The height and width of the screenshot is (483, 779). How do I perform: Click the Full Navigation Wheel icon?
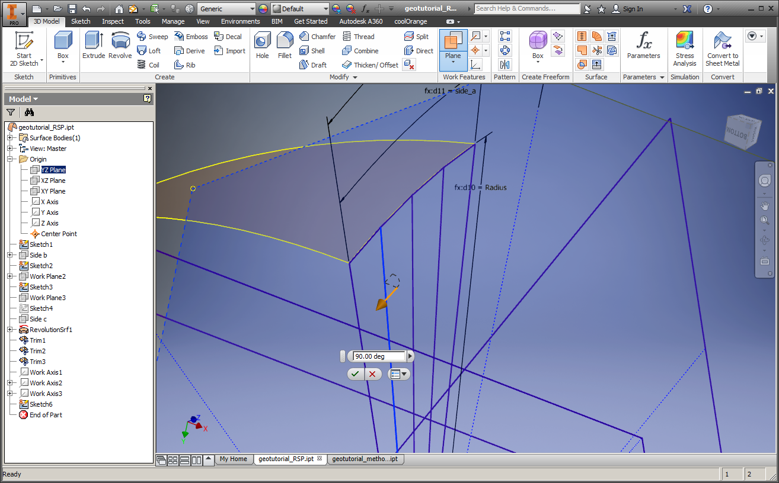(x=765, y=181)
